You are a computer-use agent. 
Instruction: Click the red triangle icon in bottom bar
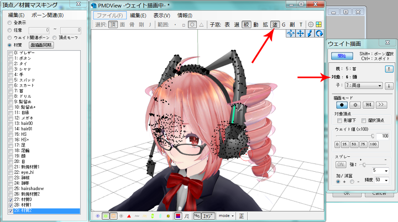pos(129,216)
